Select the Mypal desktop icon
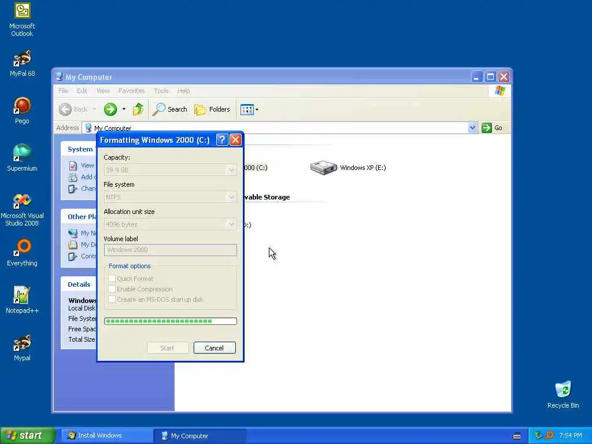This screenshot has height=444, width=592. coord(22,347)
